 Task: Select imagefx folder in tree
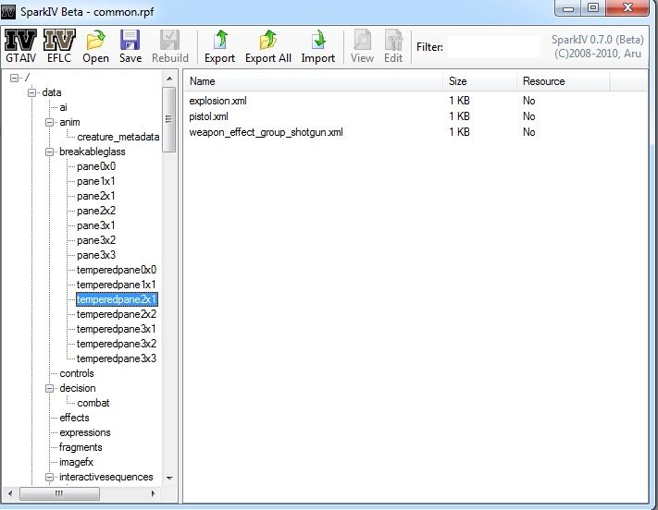tap(76, 462)
